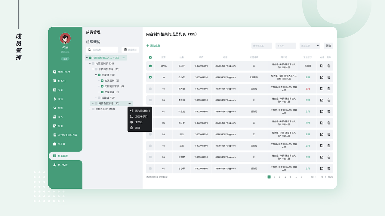
Task: Click the delete trash icon for 孔小东
Action: [x=328, y=77]
